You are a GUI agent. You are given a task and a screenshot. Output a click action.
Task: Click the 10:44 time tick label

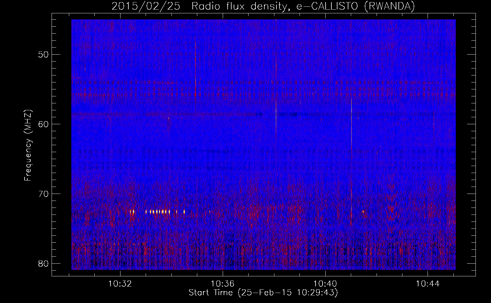coord(428,284)
